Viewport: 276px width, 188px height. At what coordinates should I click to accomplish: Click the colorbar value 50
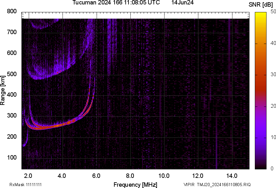click(273, 12)
